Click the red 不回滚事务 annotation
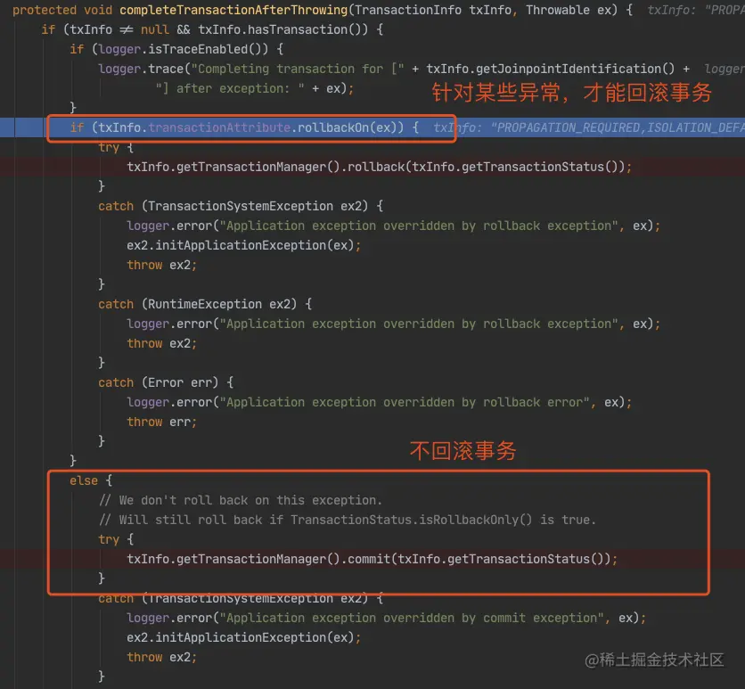The width and height of the screenshot is (745, 689). (x=463, y=450)
